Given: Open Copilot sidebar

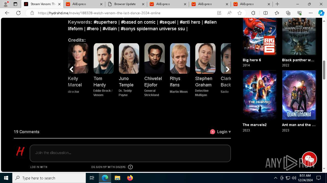Looking at the screenshot, I should 321,13.
